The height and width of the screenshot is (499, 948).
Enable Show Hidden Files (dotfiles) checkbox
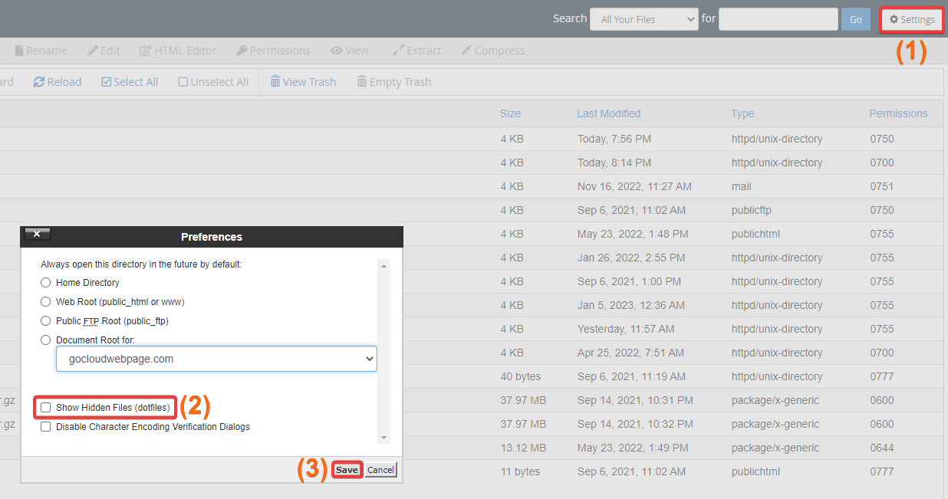click(x=46, y=408)
